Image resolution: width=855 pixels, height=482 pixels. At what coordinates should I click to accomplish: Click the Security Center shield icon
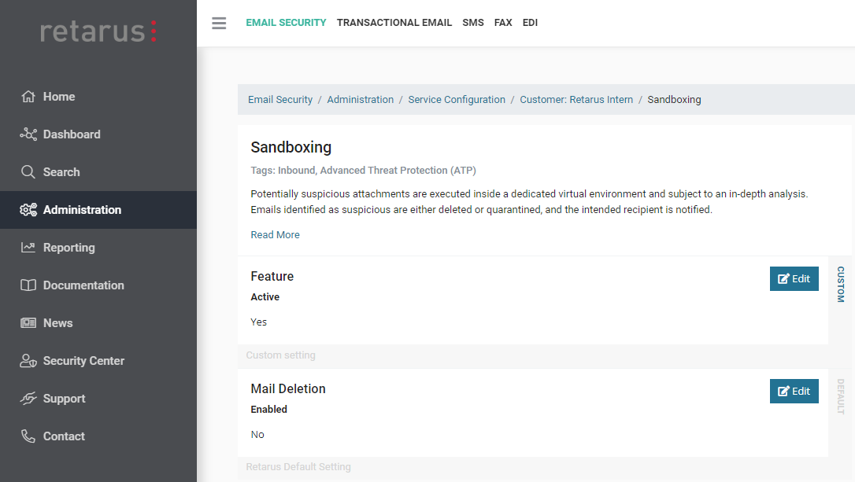(x=28, y=361)
